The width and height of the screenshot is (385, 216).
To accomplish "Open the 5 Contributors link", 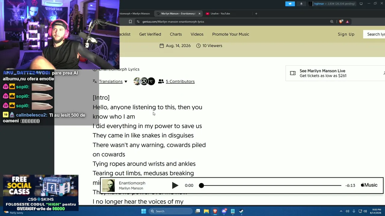I will click(180, 81).
